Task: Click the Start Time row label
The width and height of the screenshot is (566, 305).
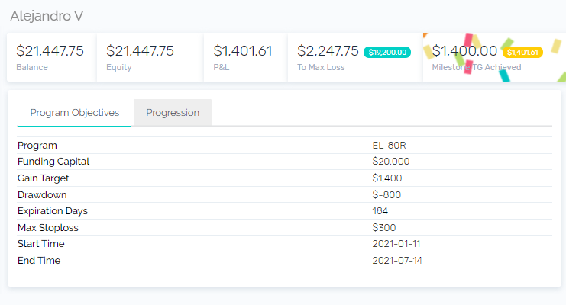Action: 40,244
